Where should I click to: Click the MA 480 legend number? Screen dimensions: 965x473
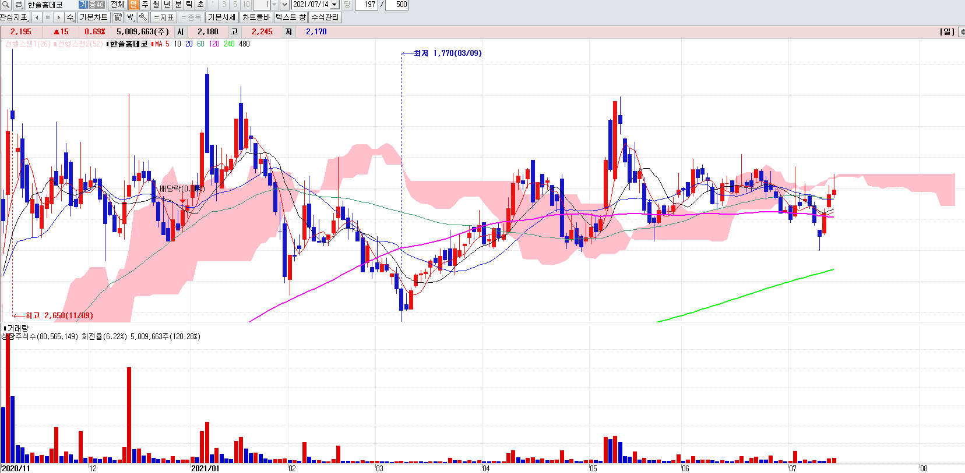point(244,44)
